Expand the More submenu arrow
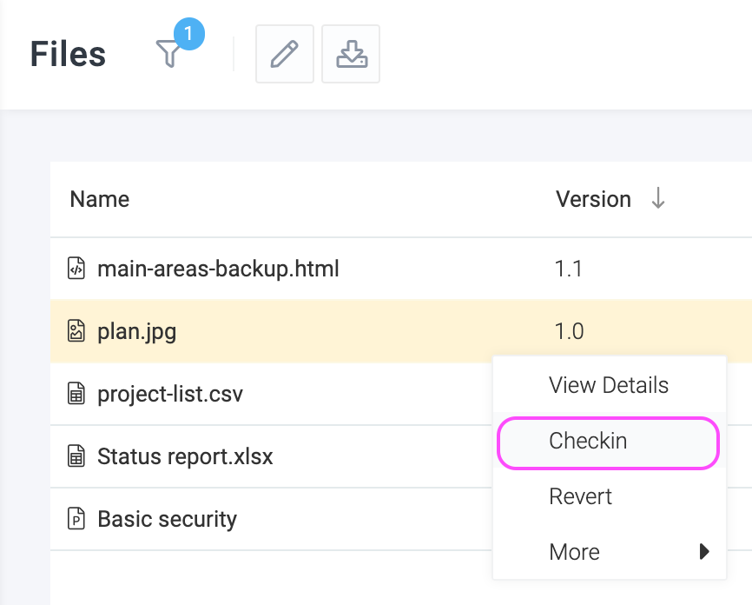This screenshot has width=752, height=605. 704,552
